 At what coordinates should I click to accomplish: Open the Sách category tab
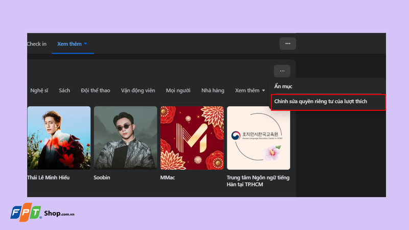pyautogui.click(x=64, y=90)
